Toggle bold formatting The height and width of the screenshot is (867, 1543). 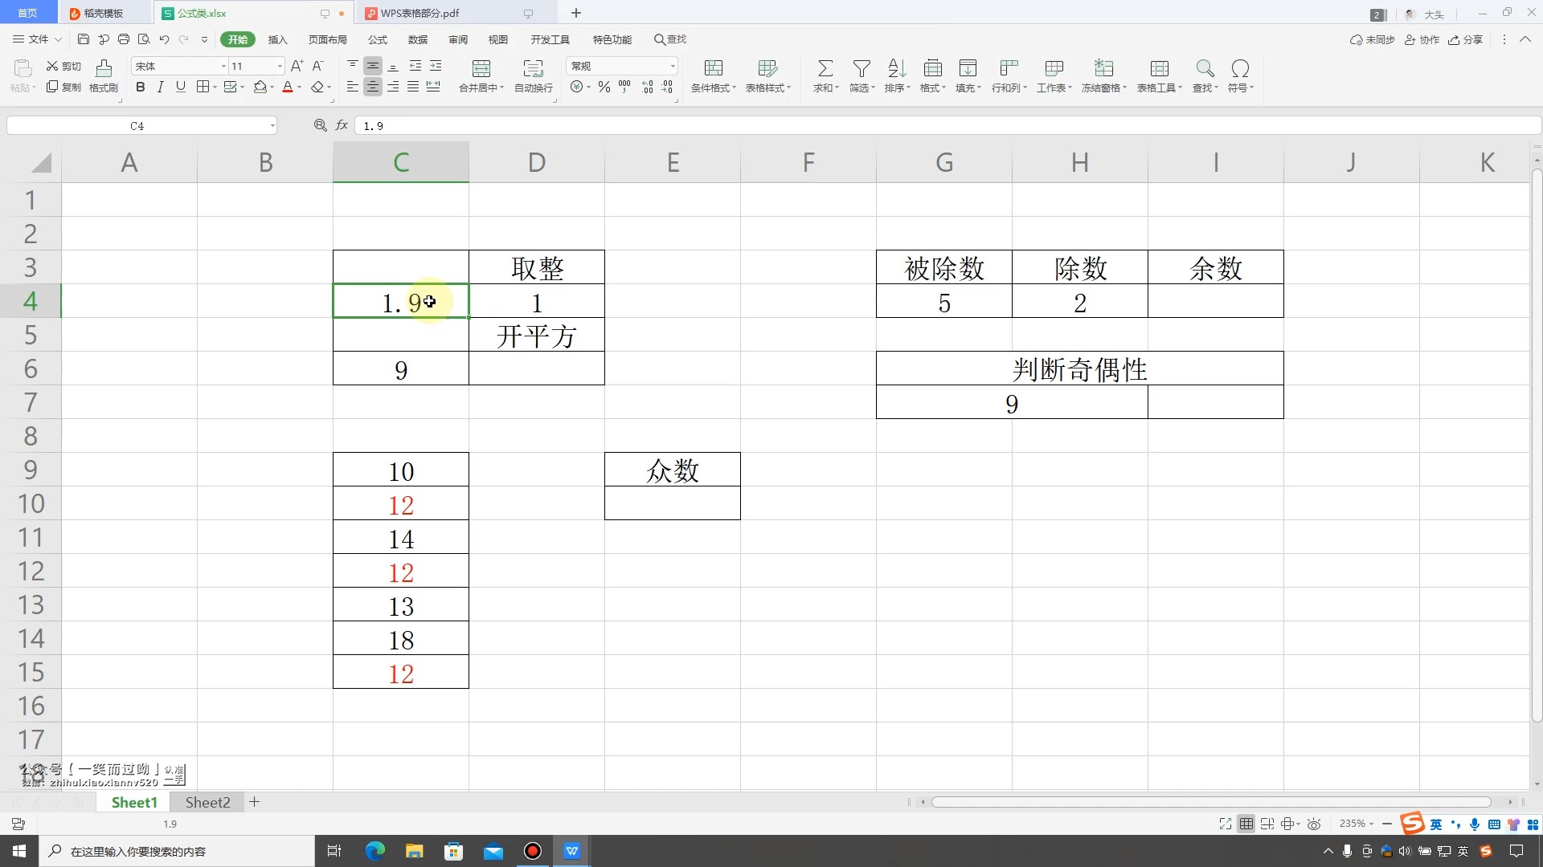[141, 87]
